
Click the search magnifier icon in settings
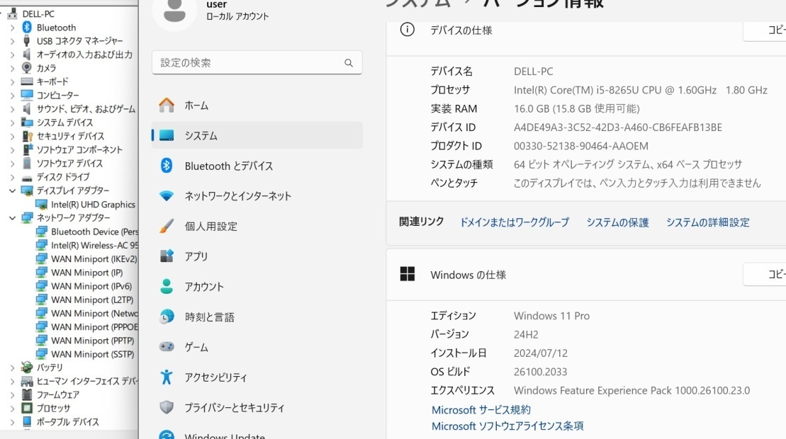349,62
